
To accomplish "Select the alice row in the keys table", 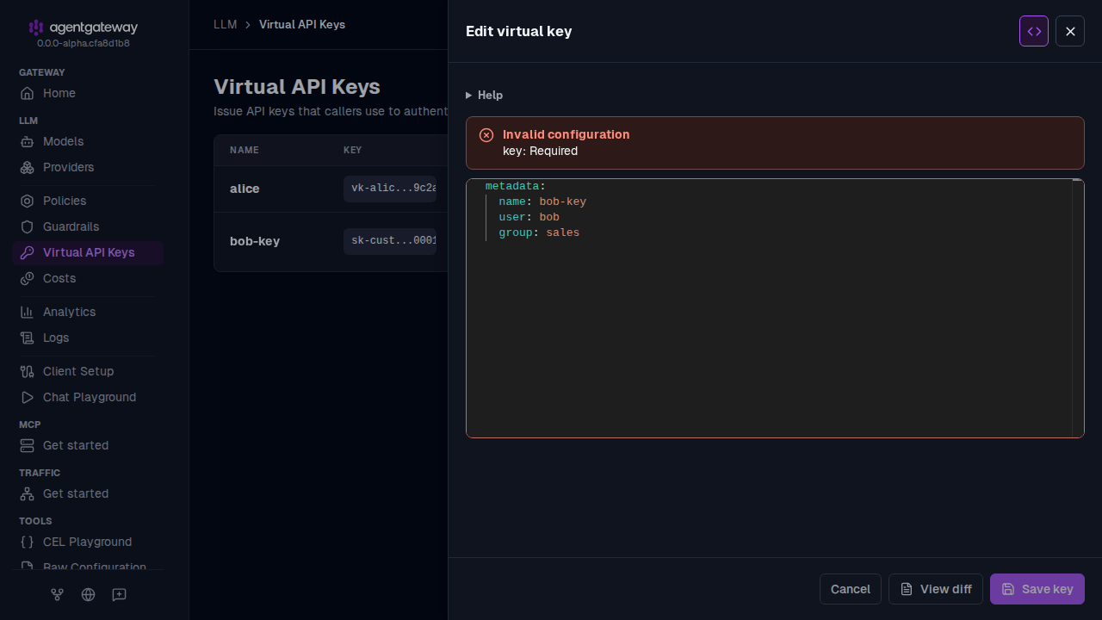I will [x=331, y=189].
